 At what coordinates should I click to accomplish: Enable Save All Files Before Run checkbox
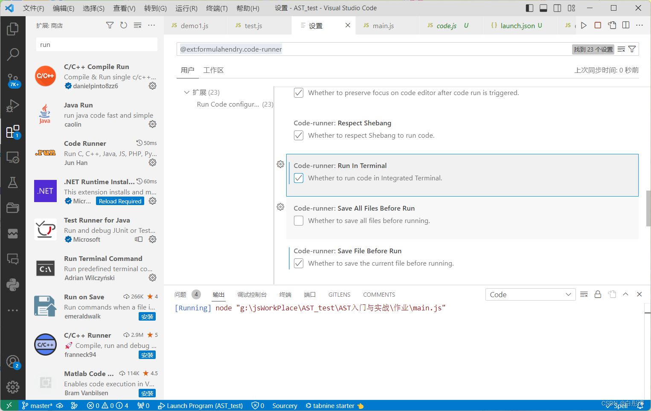(x=299, y=221)
